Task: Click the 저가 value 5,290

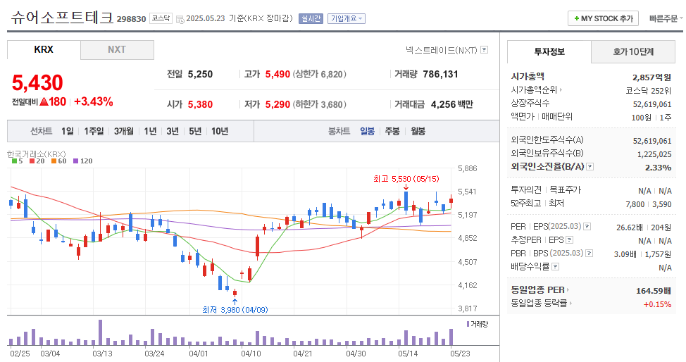Action: [x=277, y=105]
